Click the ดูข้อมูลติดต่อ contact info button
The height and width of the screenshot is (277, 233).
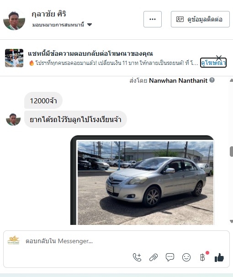pyautogui.click(x=200, y=19)
